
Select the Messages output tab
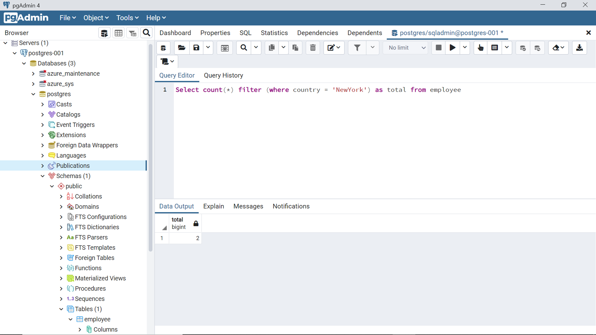point(248,206)
